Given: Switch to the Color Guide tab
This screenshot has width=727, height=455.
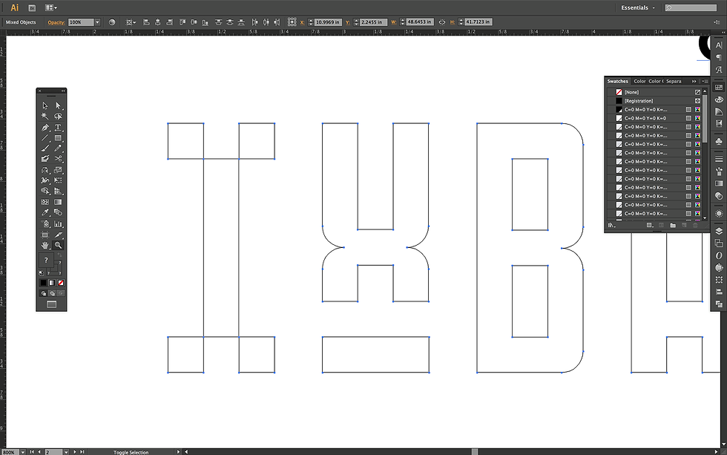Looking at the screenshot, I should tap(656, 81).
